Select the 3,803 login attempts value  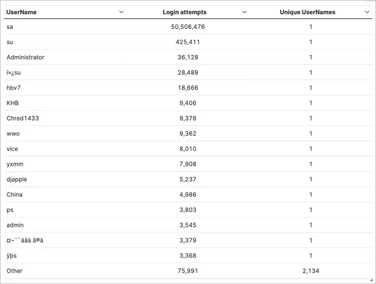pos(188,210)
